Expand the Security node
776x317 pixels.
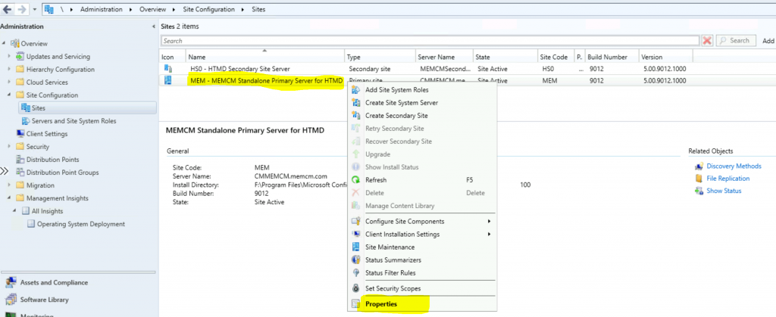coord(9,147)
